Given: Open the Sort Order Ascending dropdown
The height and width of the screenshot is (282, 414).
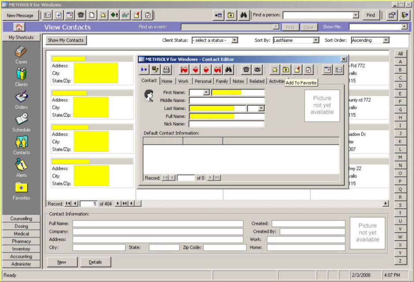Looking at the screenshot, I should (386, 40).
